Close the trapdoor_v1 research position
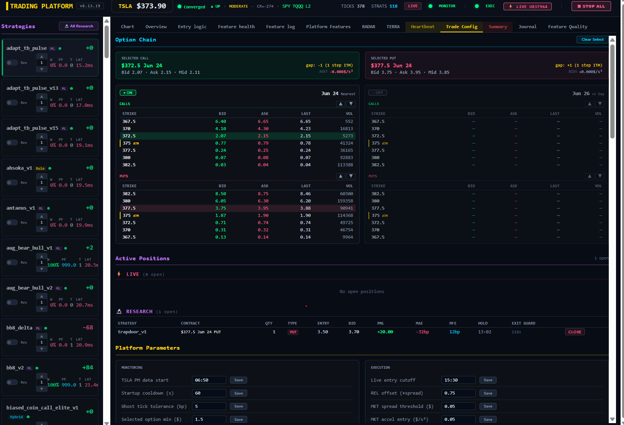This screenshot has width=624, height=425. pos(575,332)
